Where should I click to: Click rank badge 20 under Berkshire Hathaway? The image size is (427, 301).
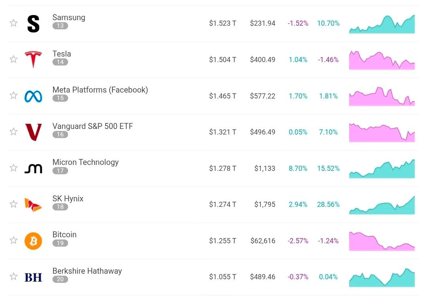click(x=60, y=279)
